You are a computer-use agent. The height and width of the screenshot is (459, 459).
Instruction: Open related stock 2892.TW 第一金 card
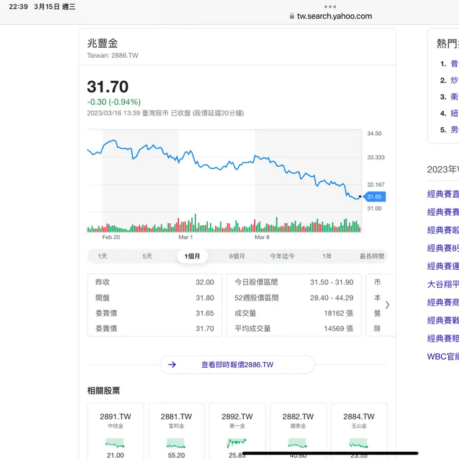coord(237,431)
